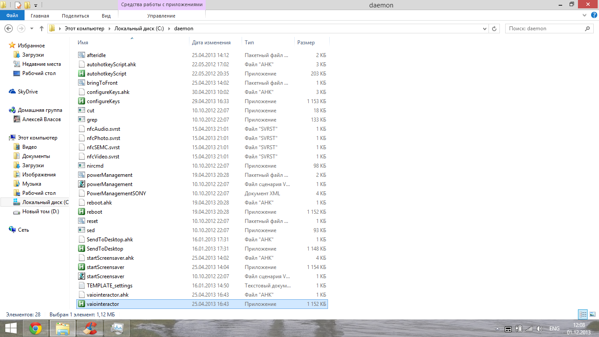Click the Windows Start button
Viewport: 599px width, 337px height.
11,328
